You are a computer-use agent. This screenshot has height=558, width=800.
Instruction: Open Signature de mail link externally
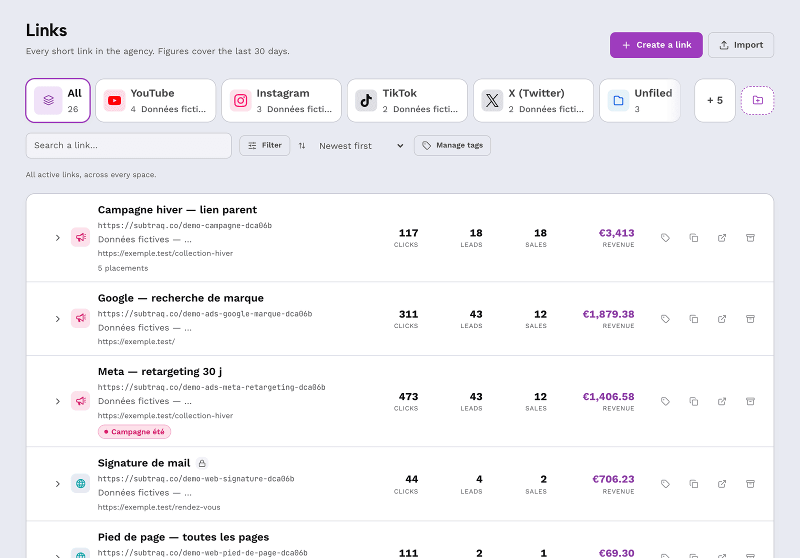pos(722,484)
